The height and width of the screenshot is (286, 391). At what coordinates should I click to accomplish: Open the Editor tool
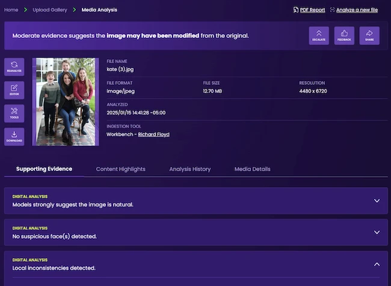pyautogui.click(x=14, y=90)
